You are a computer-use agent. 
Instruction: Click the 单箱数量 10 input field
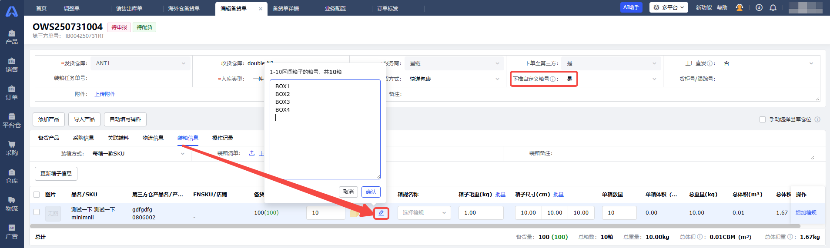click(619, 213)
